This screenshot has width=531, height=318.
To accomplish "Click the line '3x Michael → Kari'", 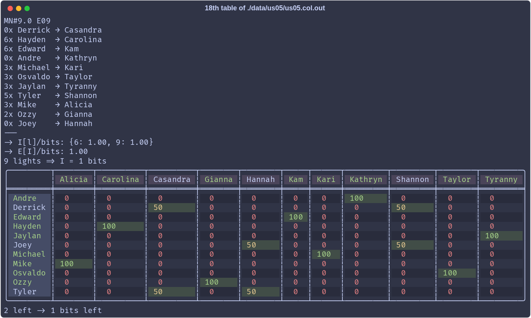I will [x=44, y=67].
